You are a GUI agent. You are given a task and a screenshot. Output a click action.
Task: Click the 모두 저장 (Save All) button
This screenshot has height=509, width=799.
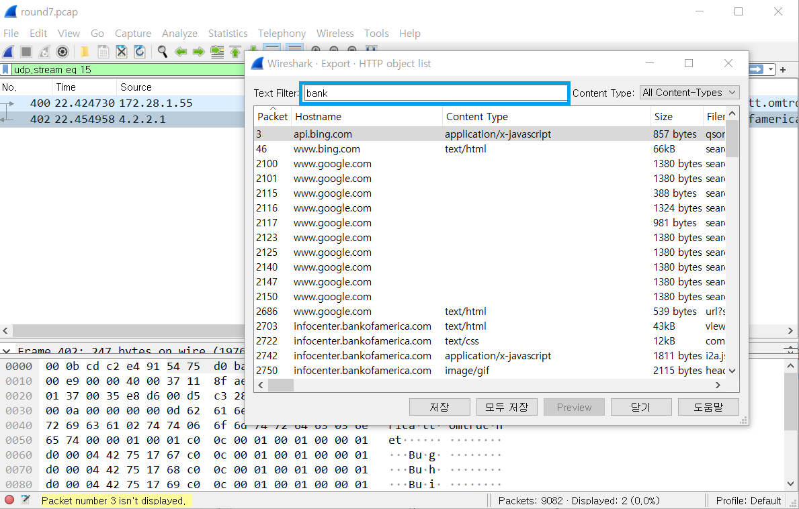click(507, 407)
